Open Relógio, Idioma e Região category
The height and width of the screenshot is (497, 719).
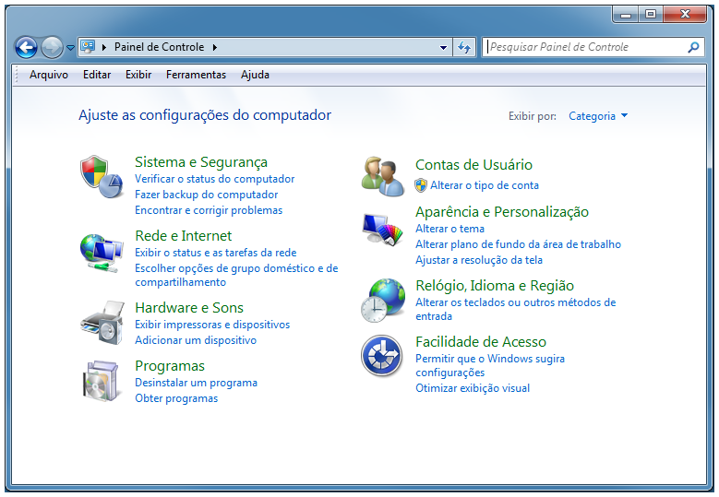[x=495, y=285]
